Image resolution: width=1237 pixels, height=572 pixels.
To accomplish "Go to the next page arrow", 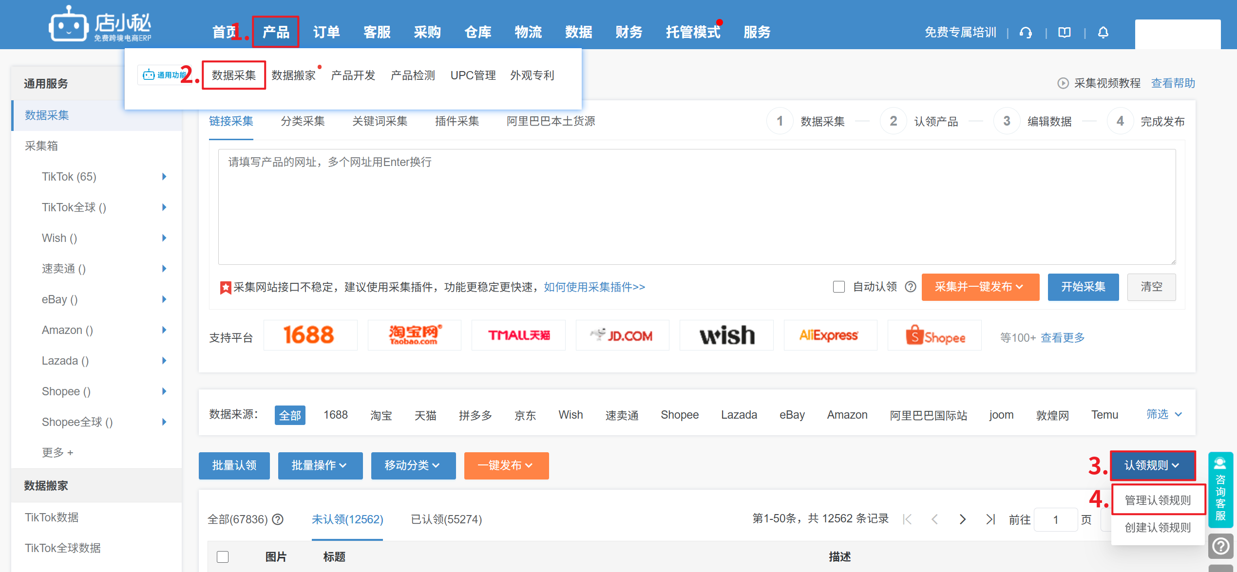I will tap(962, 519).
